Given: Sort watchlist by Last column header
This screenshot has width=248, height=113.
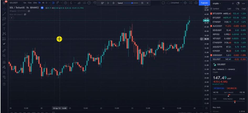Looking at the screenshot, I should [x=229, y=9].
